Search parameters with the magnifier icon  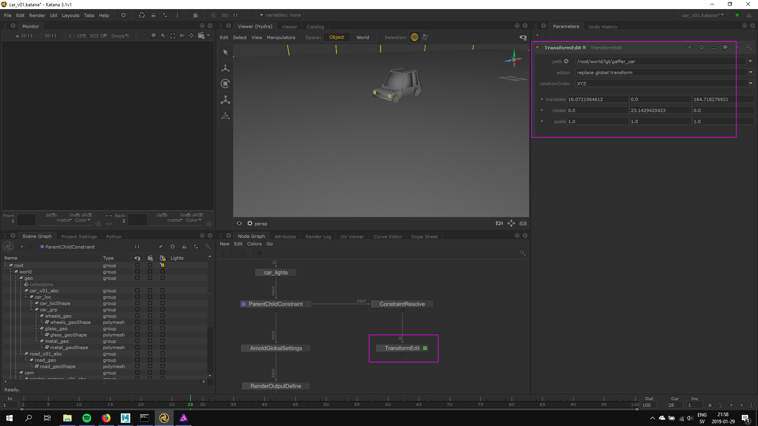749,47
